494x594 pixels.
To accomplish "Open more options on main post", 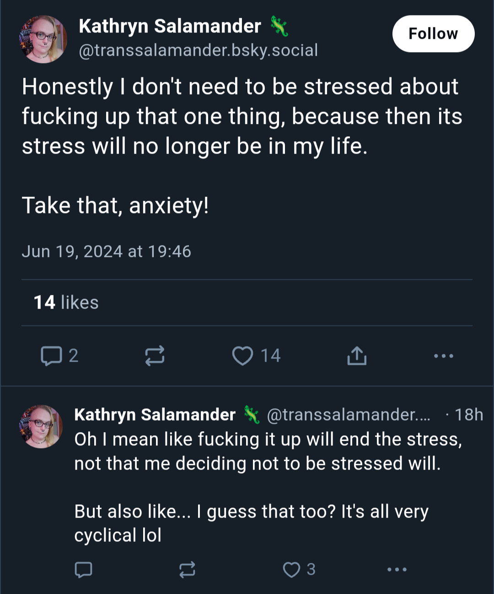I will (444, 356).
